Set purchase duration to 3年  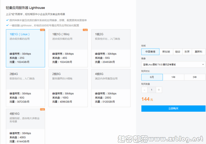coord(195,77)
